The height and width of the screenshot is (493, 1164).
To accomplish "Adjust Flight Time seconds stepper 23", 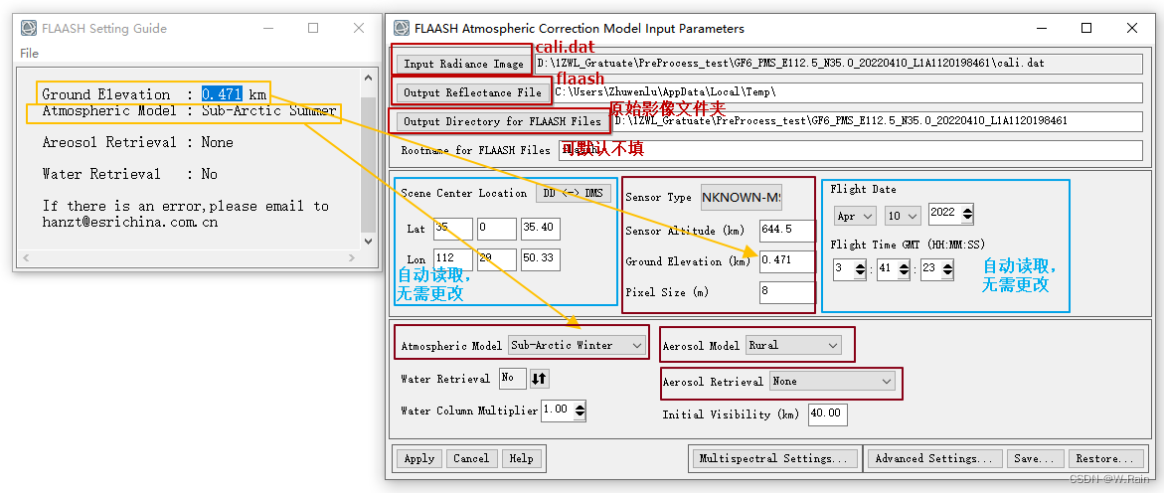I will pyautogui.click(x=947, y=269).
